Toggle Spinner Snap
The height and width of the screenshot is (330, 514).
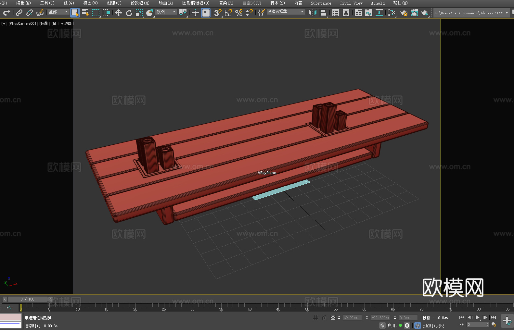249,13
